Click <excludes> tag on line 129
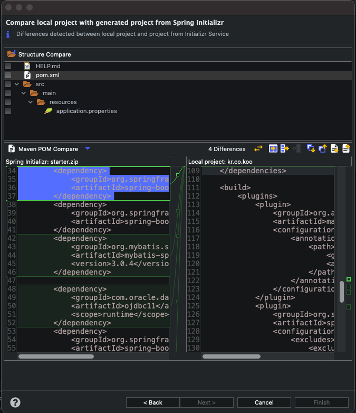Screen dimensions: 356x413 point(312,339)
